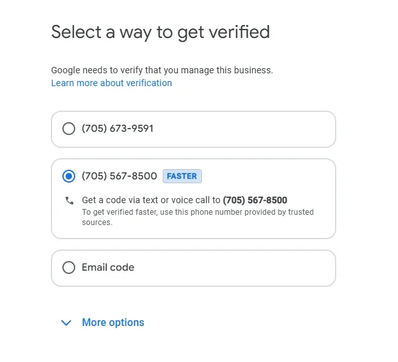Screen dimensions: 398x362
Task: Click the "More options" text
Action: 113,323
